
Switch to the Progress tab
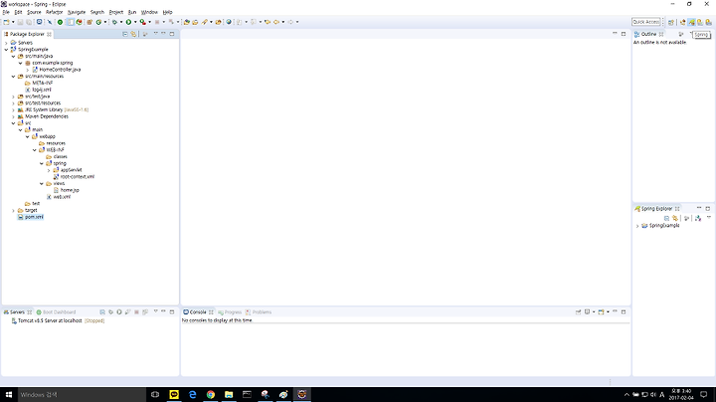(x=230, y=312)
